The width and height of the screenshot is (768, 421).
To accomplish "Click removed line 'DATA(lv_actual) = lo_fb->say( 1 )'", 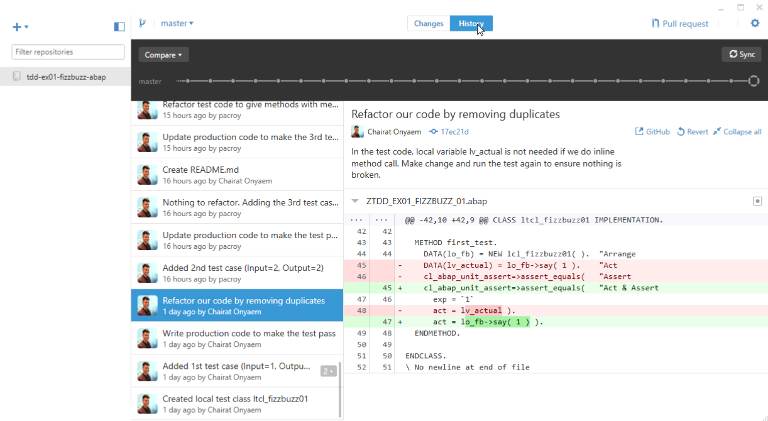I will [556, 265].
